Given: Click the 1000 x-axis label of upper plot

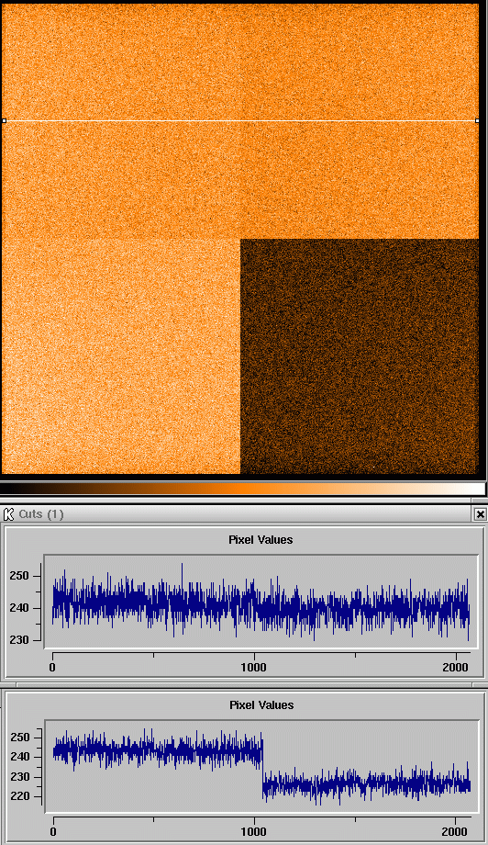Looking at the screenshot, I should (253, 667).
